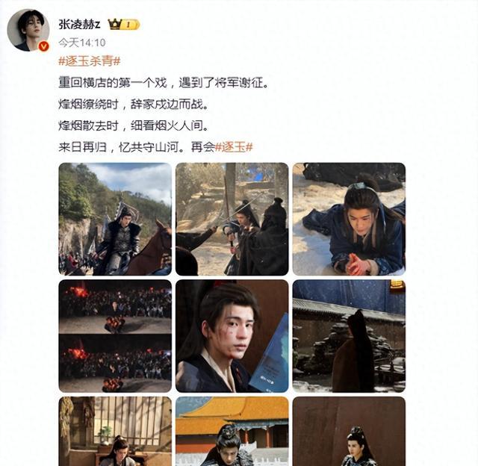Image resolution: width=478 pixels, height=466 pixels.
Task: Open username 张凌赫z profile link
Action: click(79, 24)
